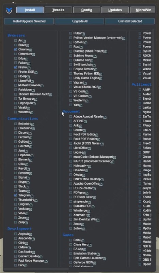The image size is (159, 273).
Task: Open the help link next to Brave
Action: tap(27, 45)
